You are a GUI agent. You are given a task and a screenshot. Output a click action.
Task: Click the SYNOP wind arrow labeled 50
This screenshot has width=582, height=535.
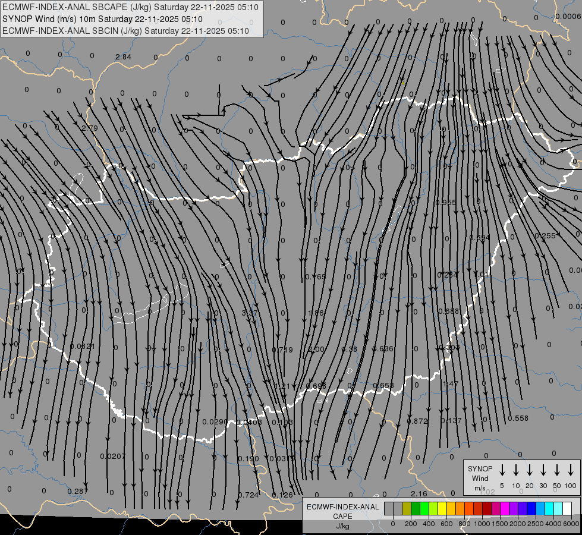[557, 470]
